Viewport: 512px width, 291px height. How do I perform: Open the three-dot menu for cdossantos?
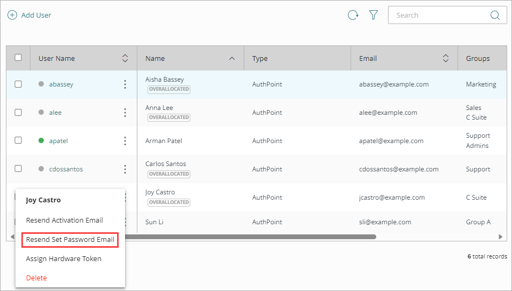tap(125, 169)
